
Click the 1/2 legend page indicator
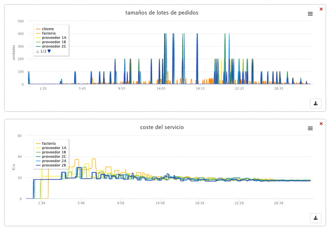coord(43,52)
